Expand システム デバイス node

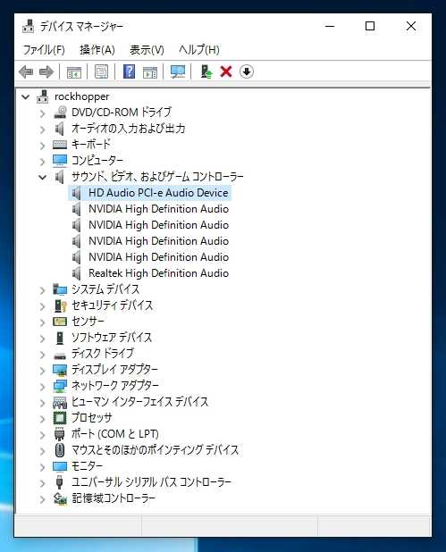click(x=43, y=290)
